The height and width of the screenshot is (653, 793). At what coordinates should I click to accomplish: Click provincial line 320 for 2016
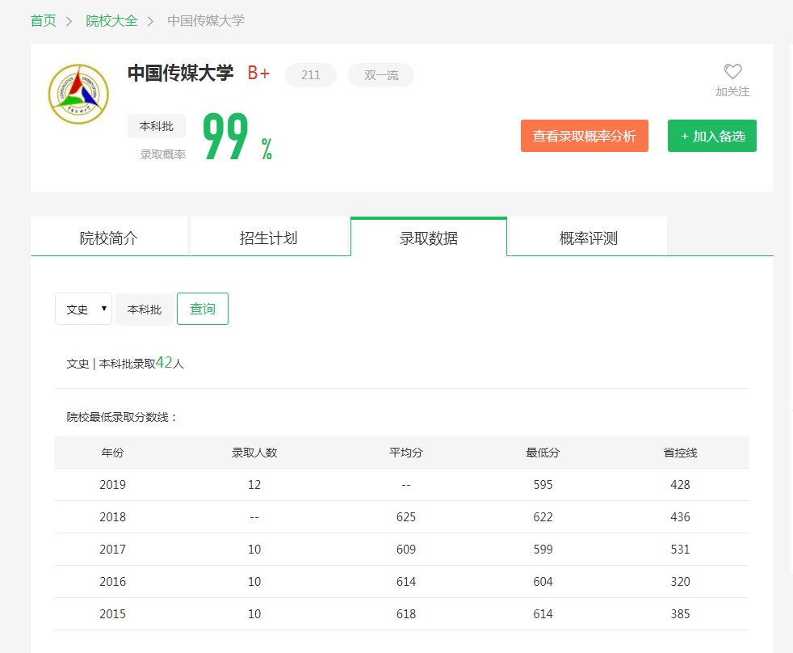pos(680,582)
